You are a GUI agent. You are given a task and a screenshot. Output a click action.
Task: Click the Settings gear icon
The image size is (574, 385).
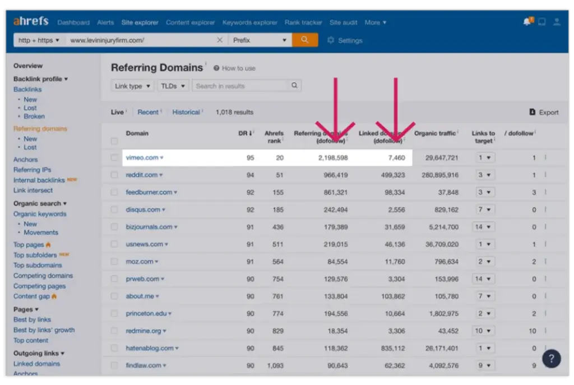331,40
